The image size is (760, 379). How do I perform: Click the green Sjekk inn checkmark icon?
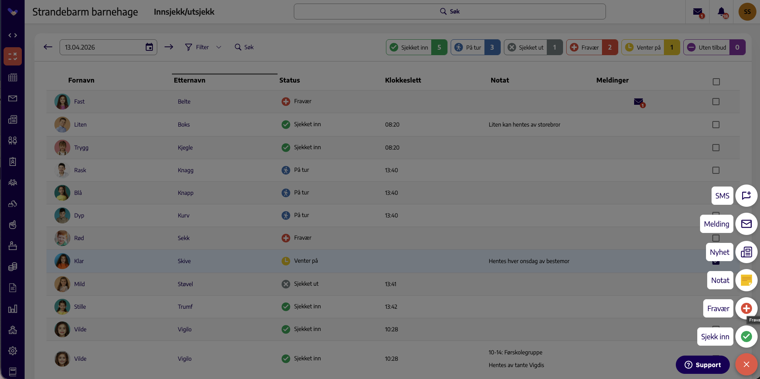point(746,337)
